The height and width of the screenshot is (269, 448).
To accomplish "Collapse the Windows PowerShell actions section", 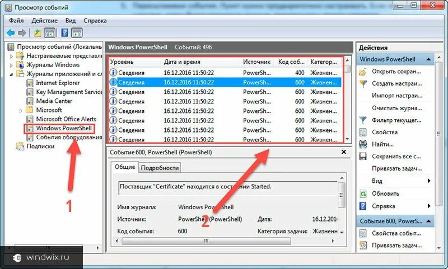I will tap(428, 59).
